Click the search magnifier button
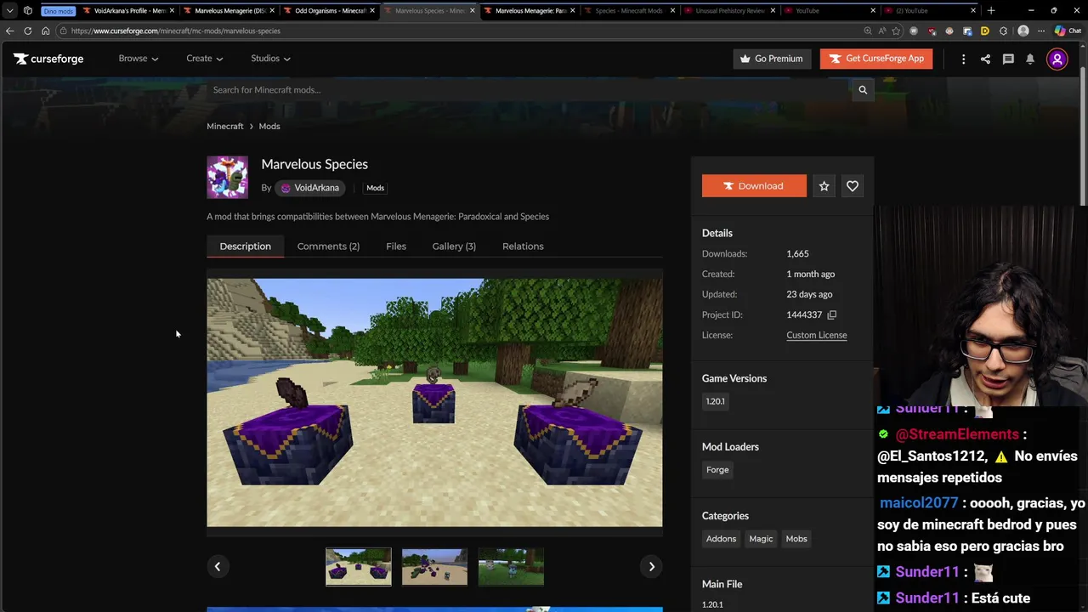This screenshot has height=612, width=1088. pos(863,90)
